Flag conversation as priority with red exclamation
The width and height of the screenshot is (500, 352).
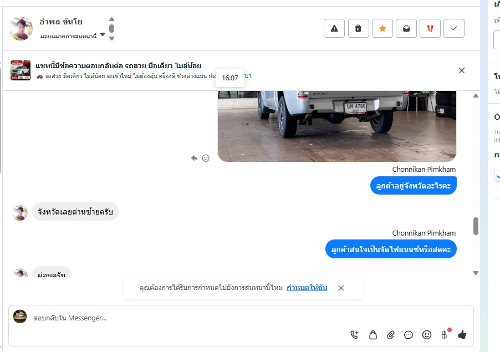coord(430,28)
